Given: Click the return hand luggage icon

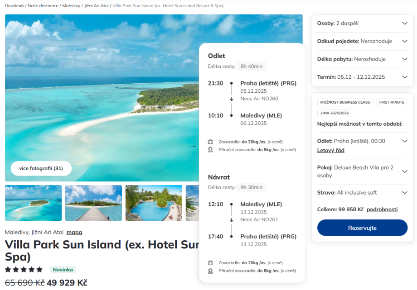Looking at the screenshot, I should coord(210,271).
